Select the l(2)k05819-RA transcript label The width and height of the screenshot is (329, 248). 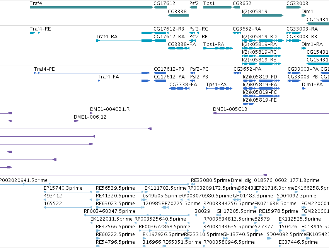tap(259, 44)
